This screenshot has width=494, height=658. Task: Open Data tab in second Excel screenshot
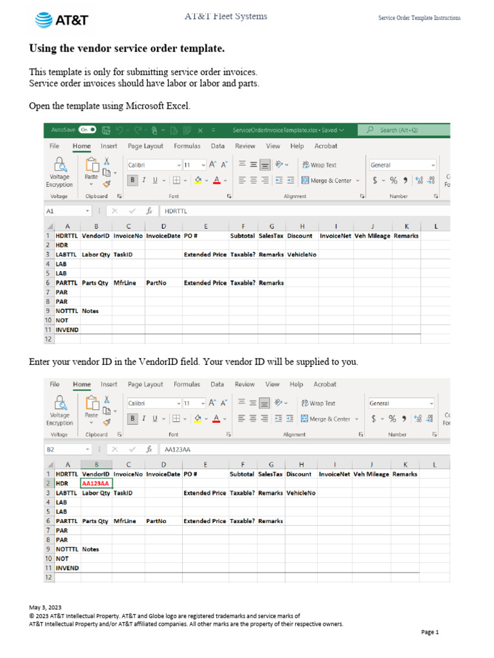click(217, 384)
